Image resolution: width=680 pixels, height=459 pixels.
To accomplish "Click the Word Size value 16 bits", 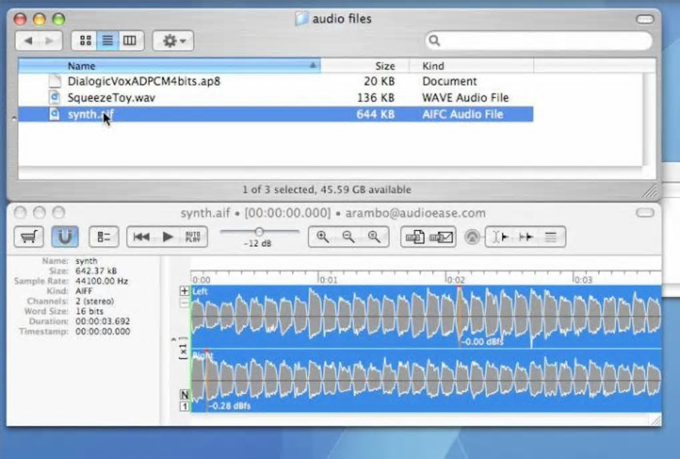I will [x=89, y=311].
